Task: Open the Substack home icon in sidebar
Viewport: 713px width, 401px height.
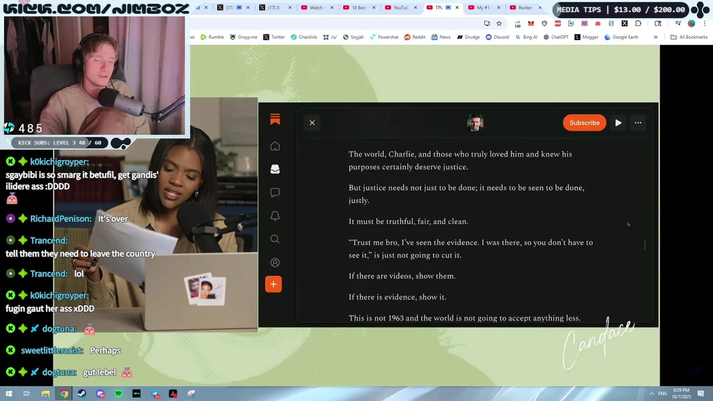Action: 275,146
